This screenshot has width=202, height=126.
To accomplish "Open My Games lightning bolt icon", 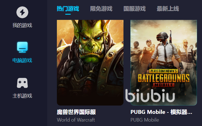I will pos(22,12).
